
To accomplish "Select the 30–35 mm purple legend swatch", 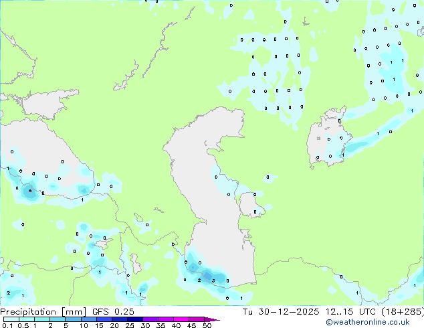I will [150, 319].
